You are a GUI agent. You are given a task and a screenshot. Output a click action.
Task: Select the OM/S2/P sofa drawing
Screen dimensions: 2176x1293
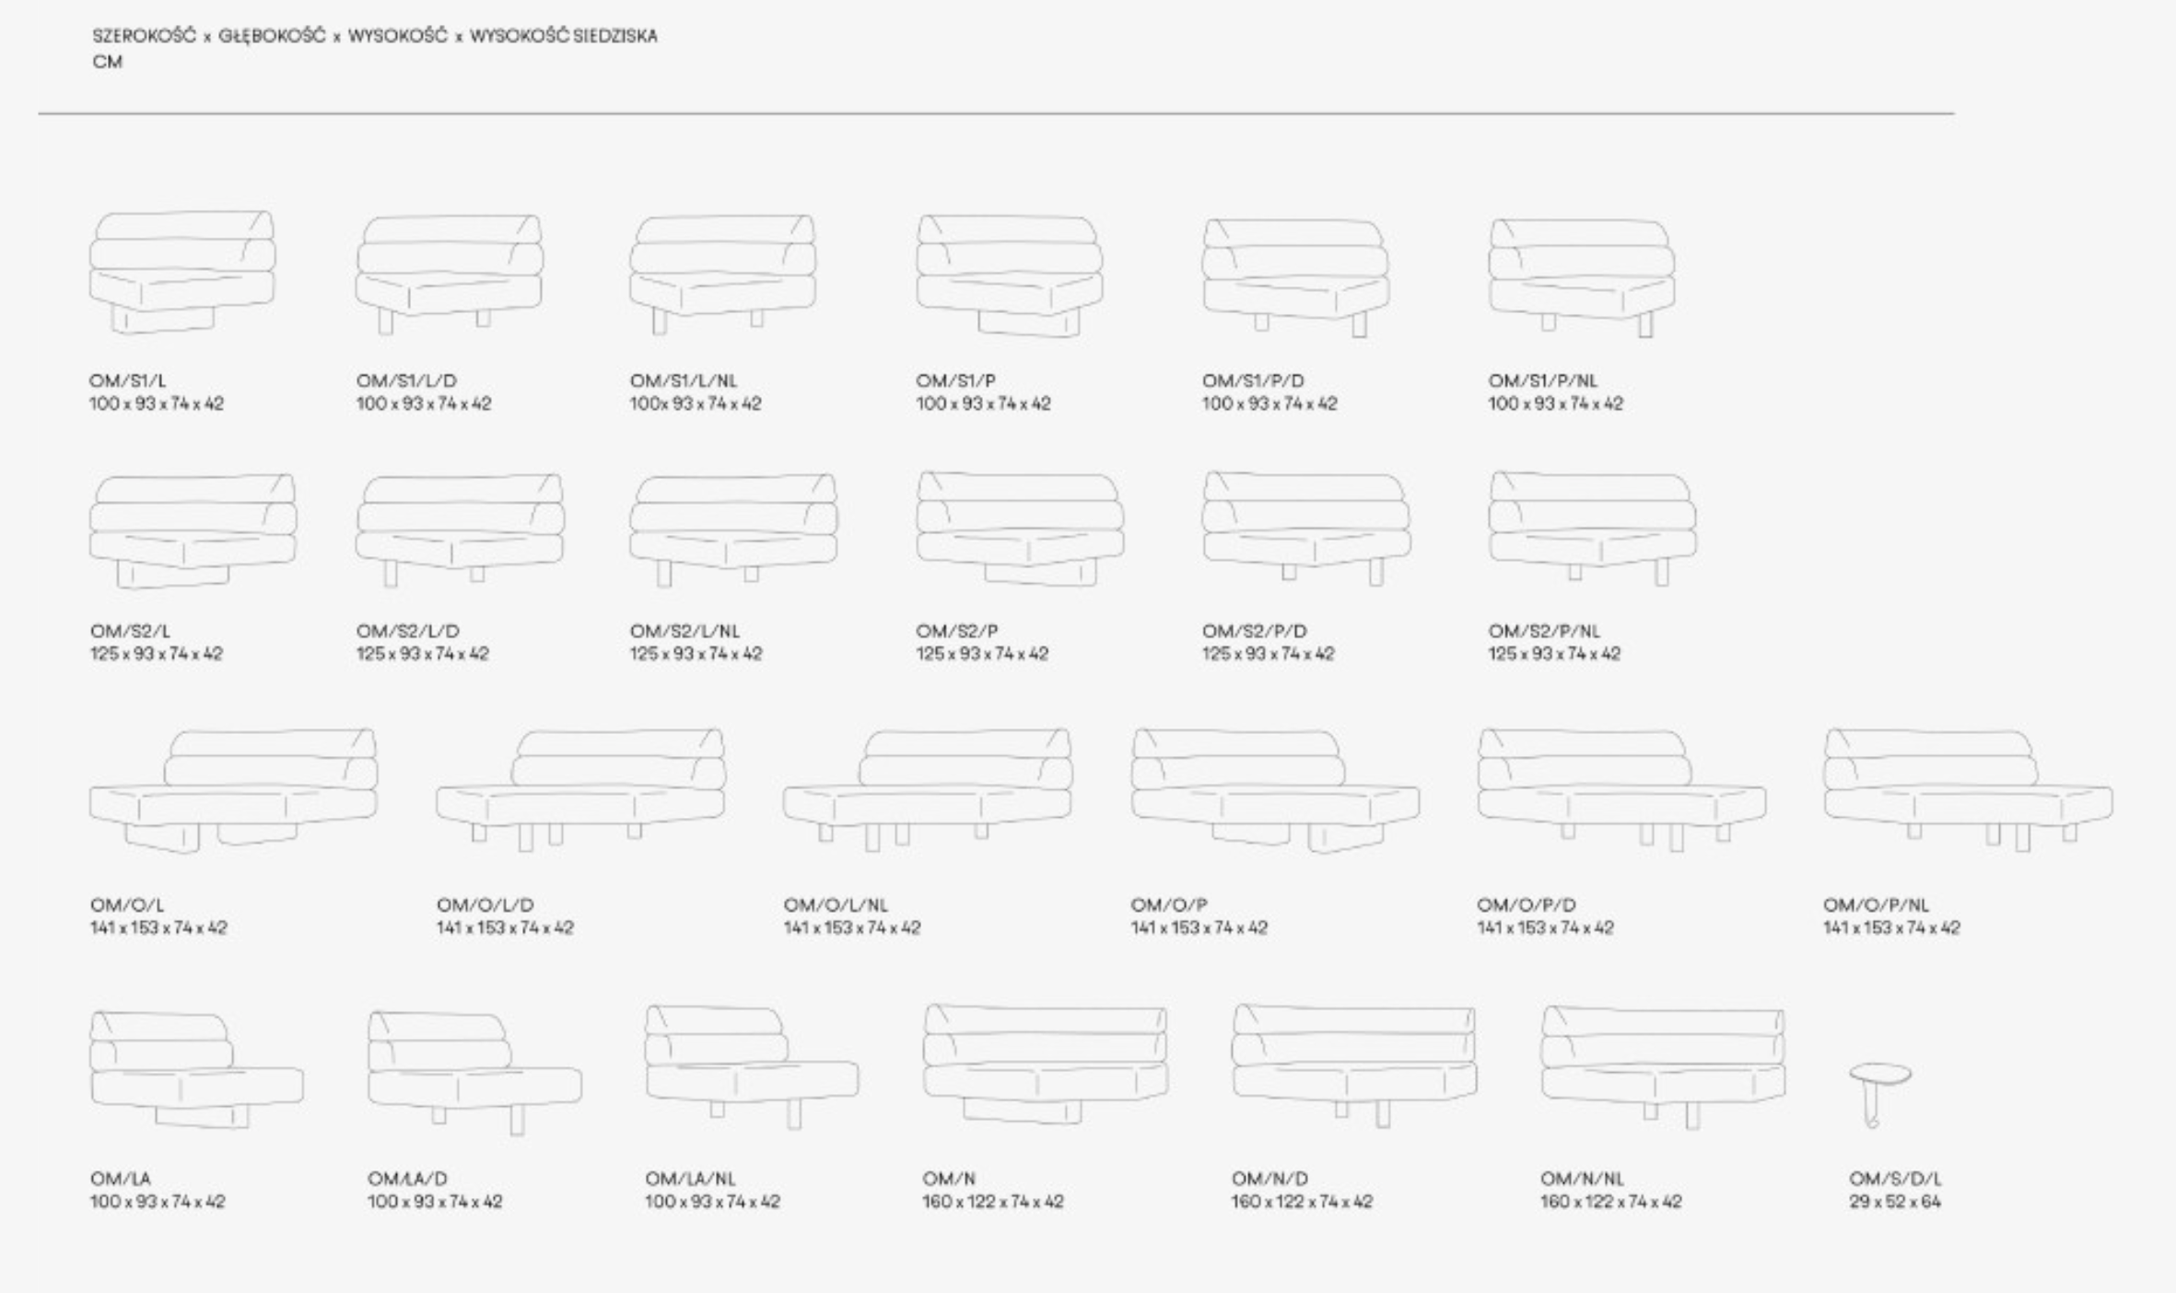[x=1021, y=528]
